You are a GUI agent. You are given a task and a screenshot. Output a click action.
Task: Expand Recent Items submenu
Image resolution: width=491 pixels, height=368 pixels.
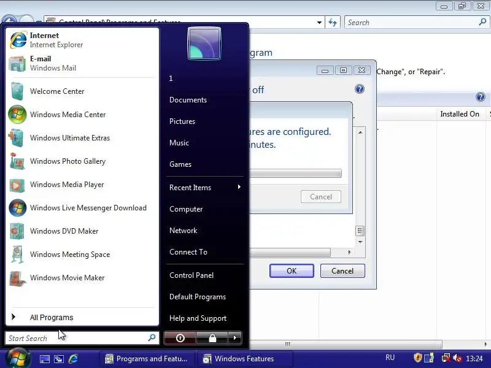click(x=205, y=188)
